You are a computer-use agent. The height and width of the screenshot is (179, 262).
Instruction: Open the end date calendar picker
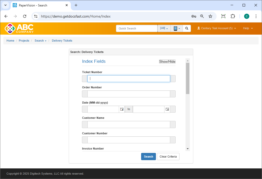(x=167, y=109)
